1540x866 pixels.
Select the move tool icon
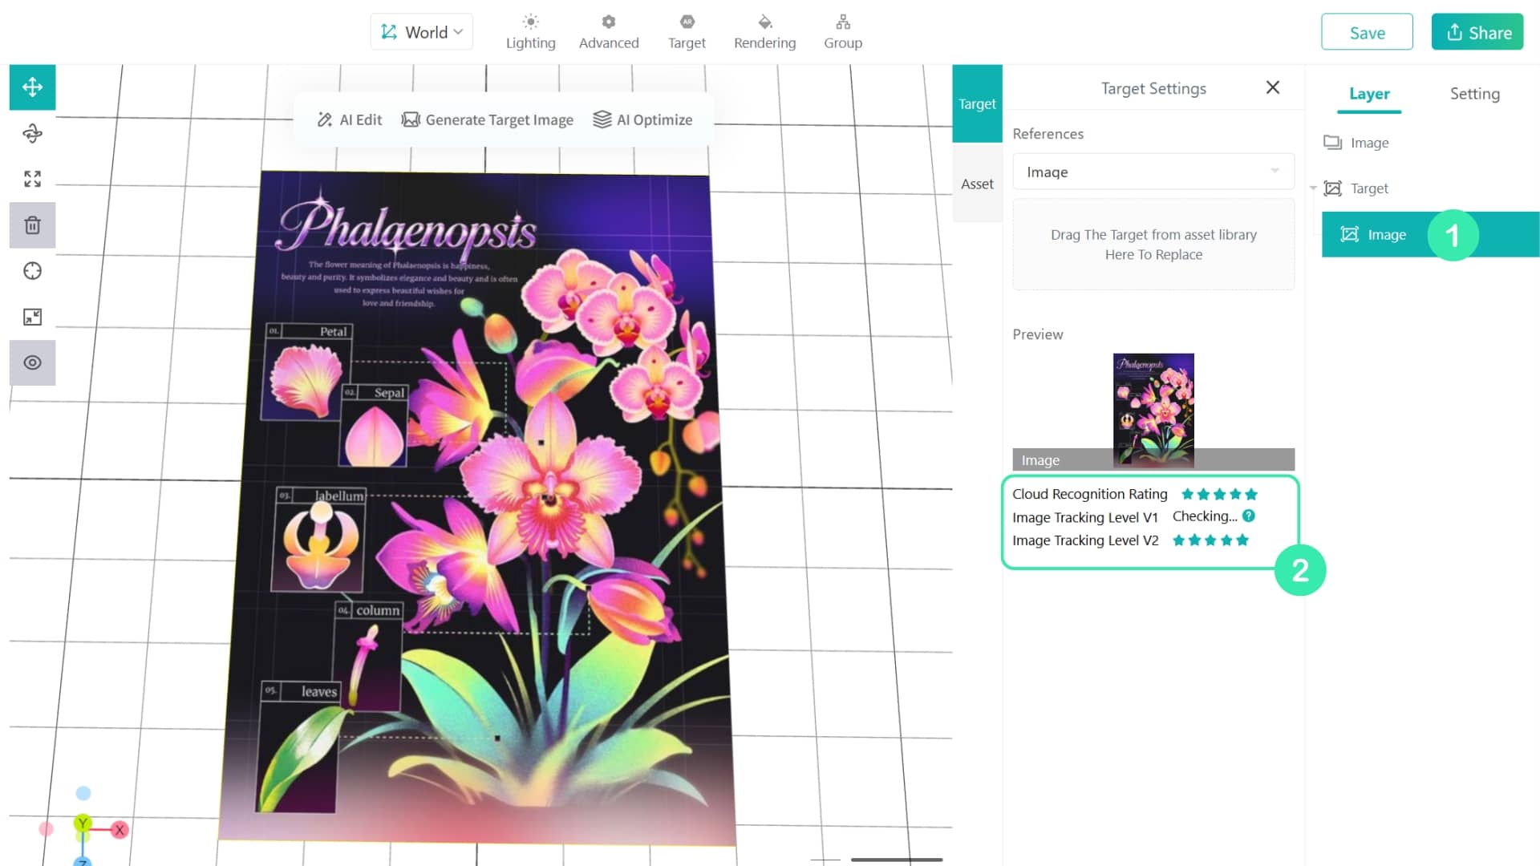click(32, 87)
